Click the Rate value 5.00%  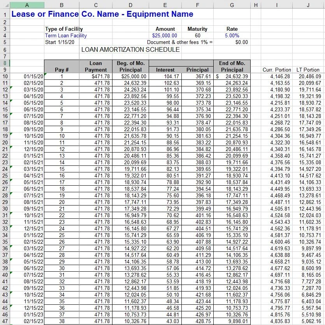coord(232,35)
